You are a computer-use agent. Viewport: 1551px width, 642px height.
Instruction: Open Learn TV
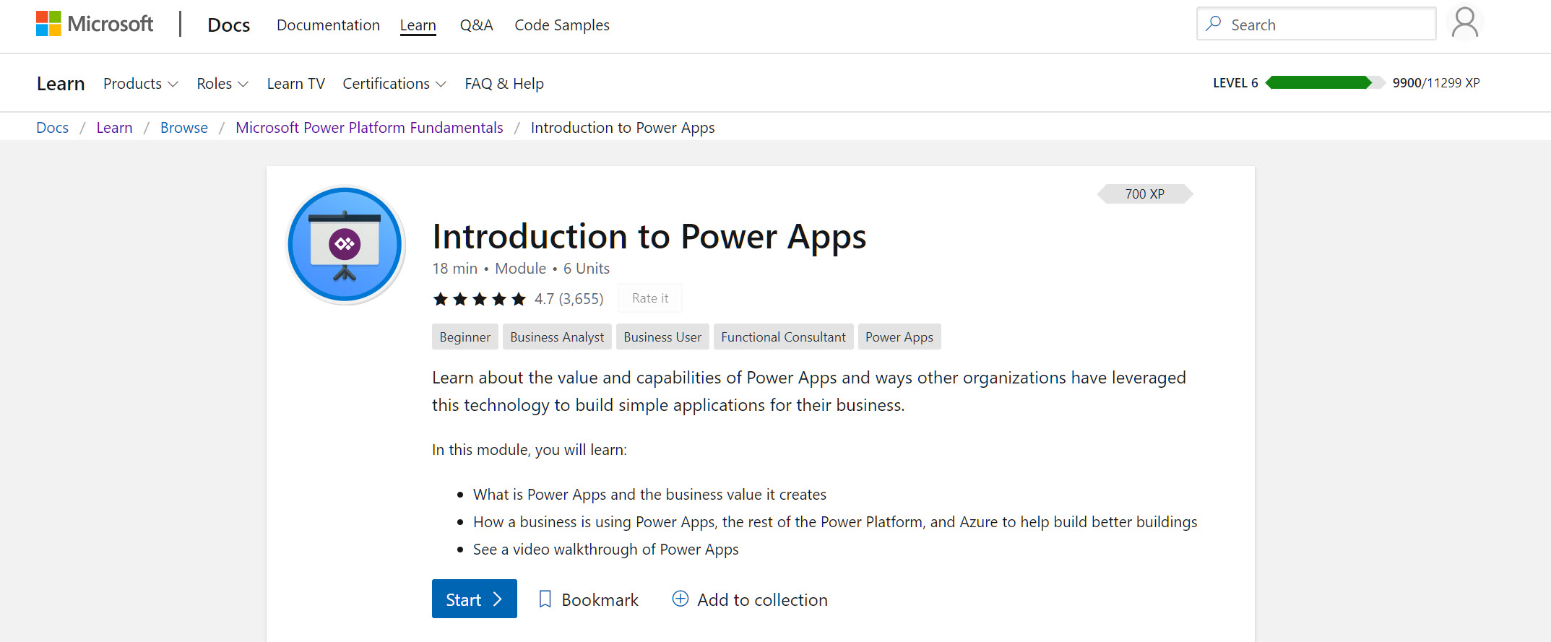pyautogui.click(x=296, y=84)
